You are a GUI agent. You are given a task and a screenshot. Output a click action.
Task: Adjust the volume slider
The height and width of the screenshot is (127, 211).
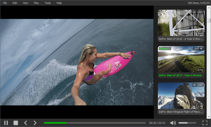pos(187,123)
